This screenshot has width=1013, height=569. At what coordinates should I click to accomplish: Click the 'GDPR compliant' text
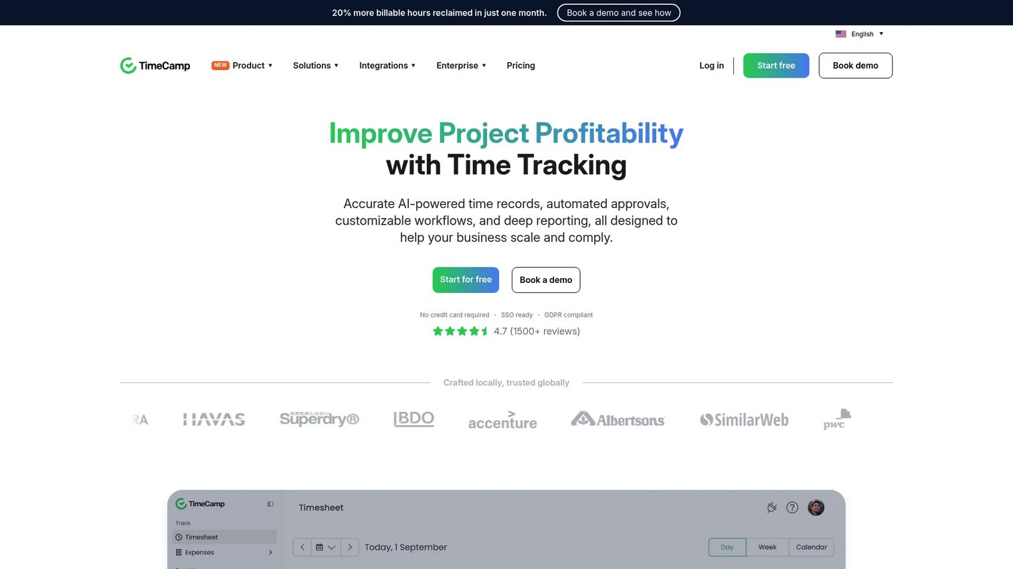[x=569, y=315]
